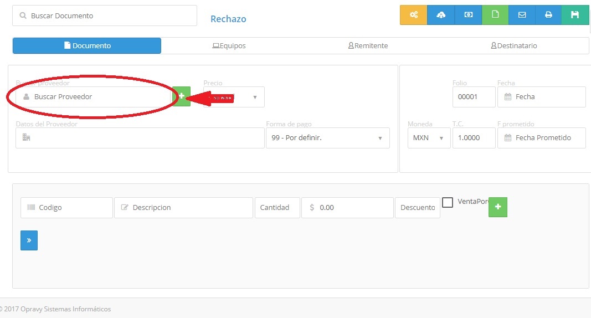This screenshot has width=591, height=318.
Task: Click the money payment icon
Action: point(468,15)
